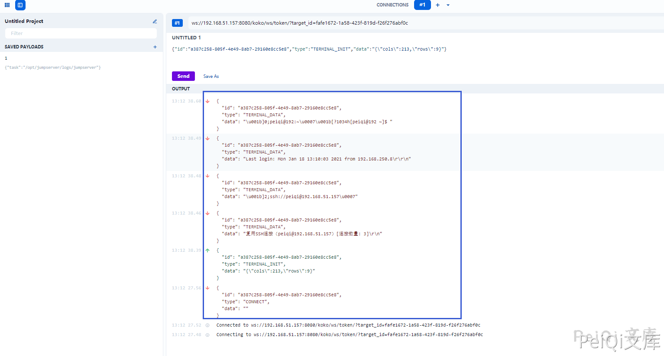Switch to connection tab #1
This screenshot has width=664, height=356.
point(422,5)
